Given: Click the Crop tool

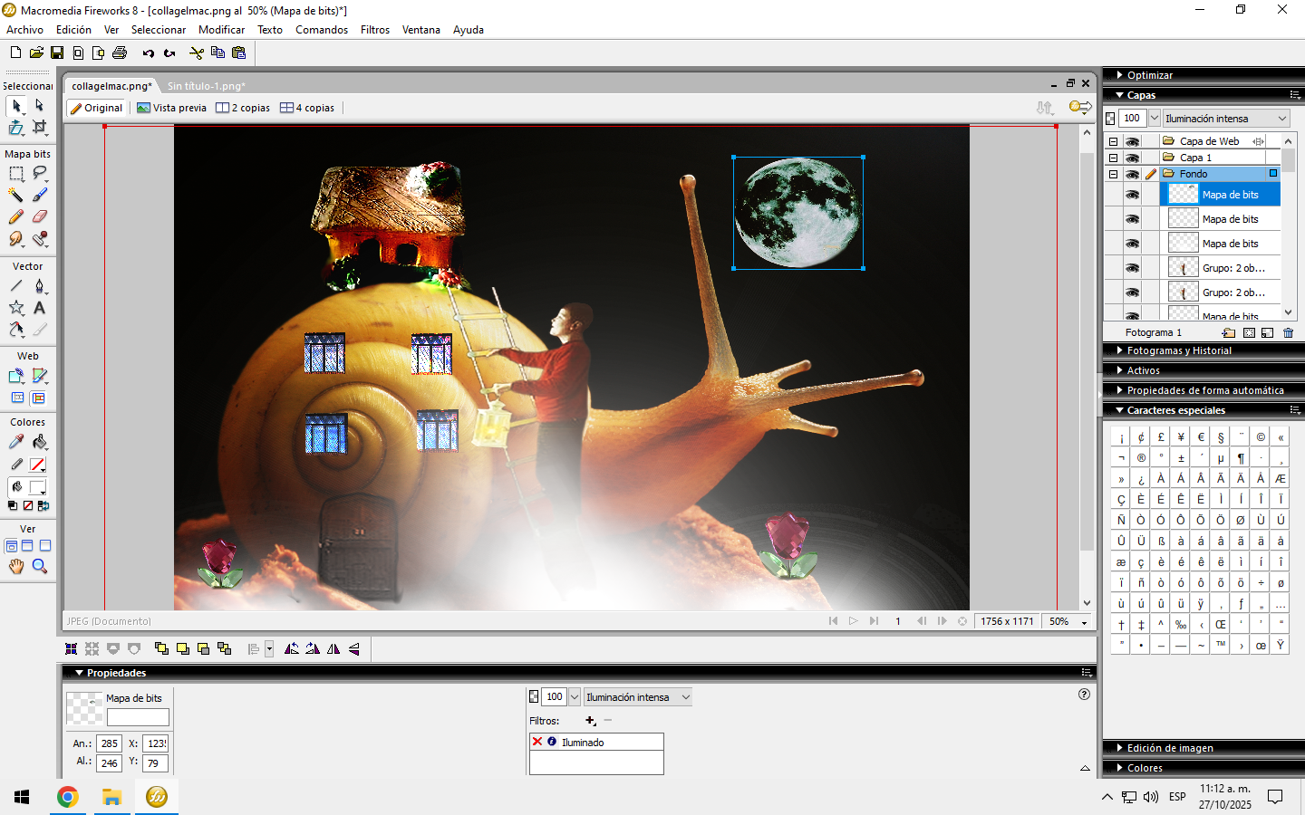Looking at the screenshot, I should point(39,128).
